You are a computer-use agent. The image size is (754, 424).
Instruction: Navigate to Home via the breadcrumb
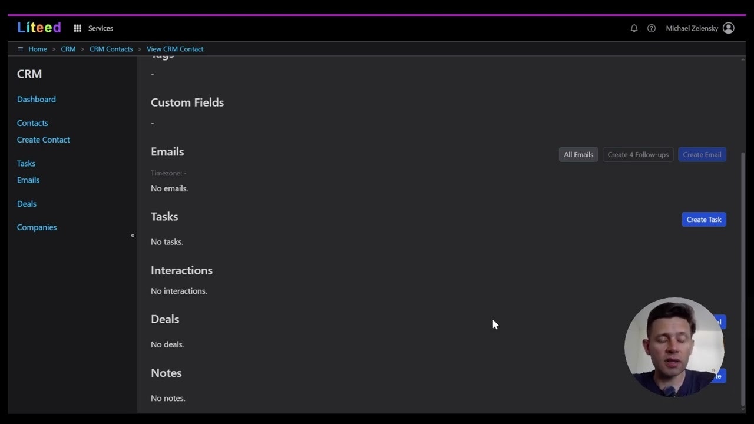[38, 49]
